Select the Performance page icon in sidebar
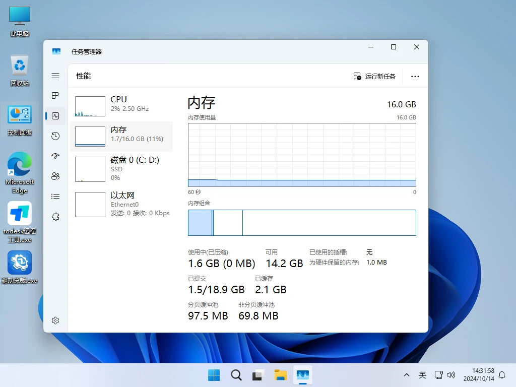 55,116
